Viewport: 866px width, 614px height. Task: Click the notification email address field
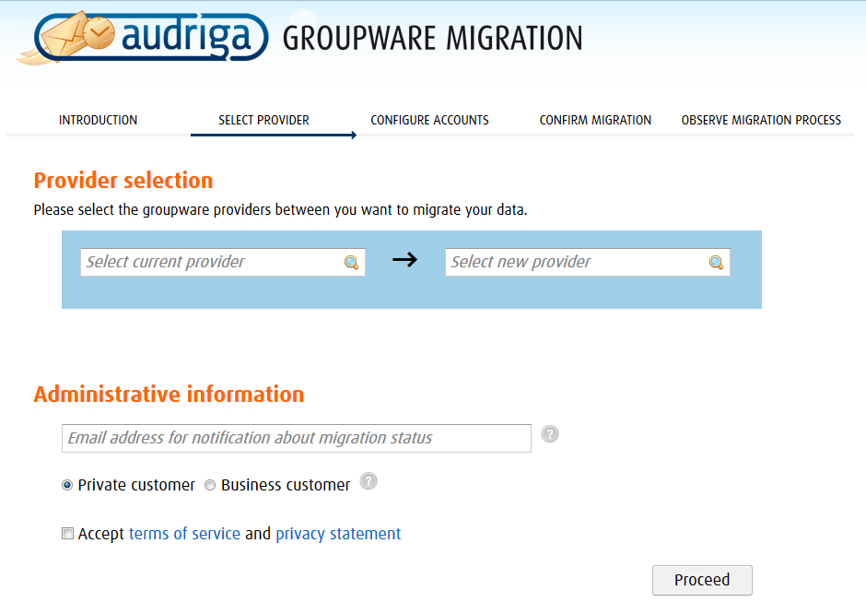(x=296, y=438)
